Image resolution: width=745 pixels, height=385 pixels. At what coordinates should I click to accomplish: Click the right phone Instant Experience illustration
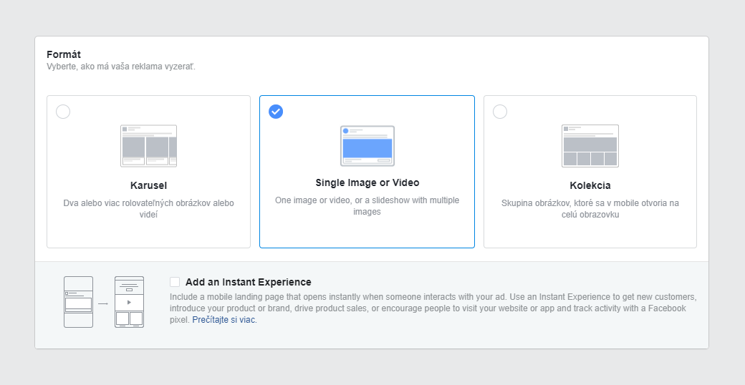[129, 302]
